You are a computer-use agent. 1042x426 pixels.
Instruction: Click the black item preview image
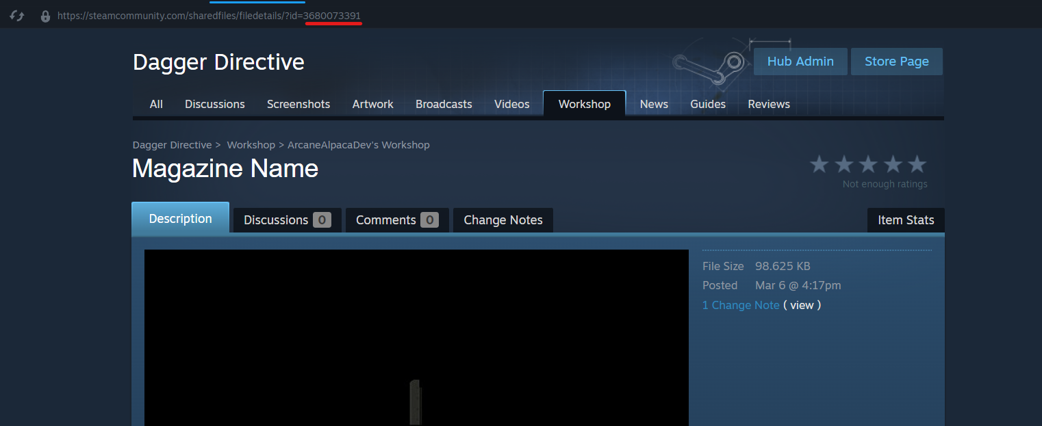[x=416, y=338]
